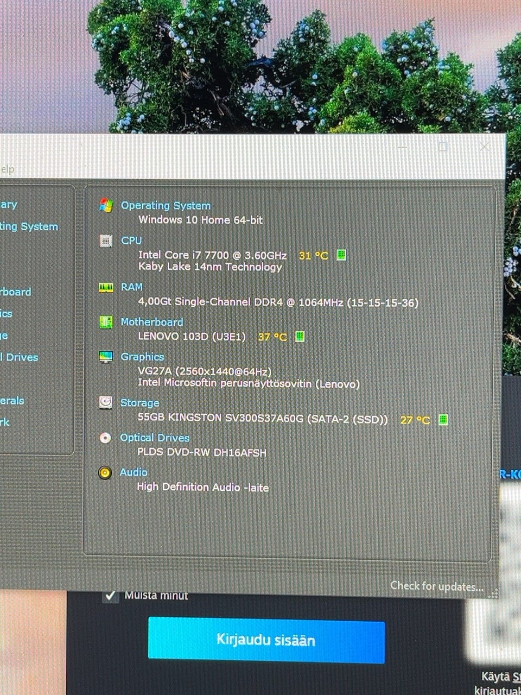Click the Optical Drives disc icon
The width and height of the screenshot is (521, 695).
[x=105, y=438]
